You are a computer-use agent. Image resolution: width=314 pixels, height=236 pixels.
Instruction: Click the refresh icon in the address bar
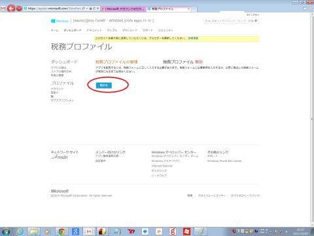click(94, 9)
